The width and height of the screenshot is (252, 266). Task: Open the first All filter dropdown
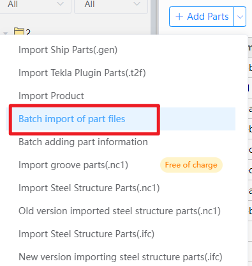(35, 4)
